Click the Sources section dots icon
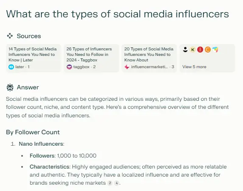Viewport: 243px width, 191px height. click(x=10, y=36)
